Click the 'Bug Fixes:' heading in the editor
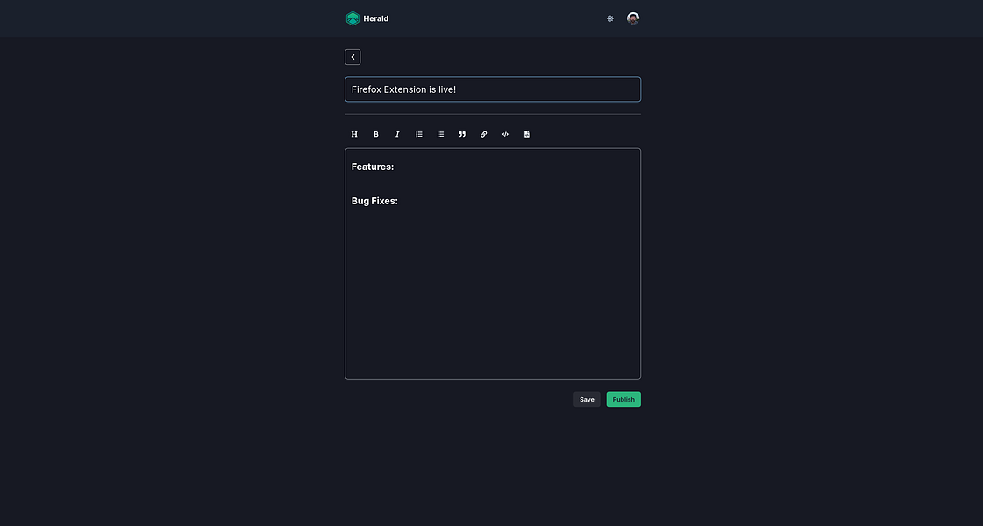Image resolution: width=983 pixels, height=526 pixels. (374, 201)
